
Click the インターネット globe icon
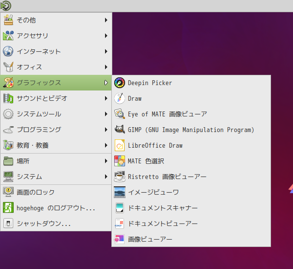click(x=8, y=51)
